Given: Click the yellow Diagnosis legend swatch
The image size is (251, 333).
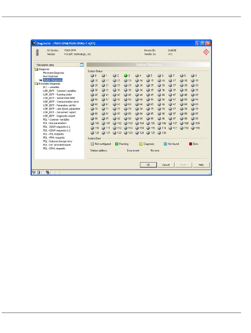Looking at the screenshot, I should 141,144.
